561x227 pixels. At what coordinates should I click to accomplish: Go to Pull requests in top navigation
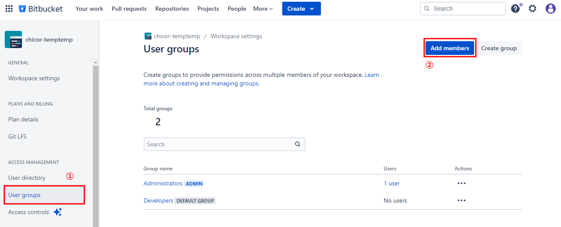click(x=129, y=9)
